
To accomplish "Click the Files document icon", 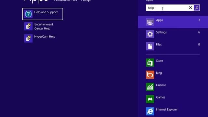I will 150,46.
